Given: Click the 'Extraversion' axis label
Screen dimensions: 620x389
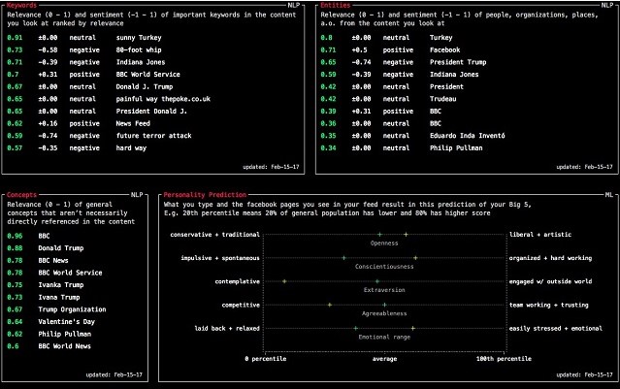Looking at the screenshot, I should point(384,290).
